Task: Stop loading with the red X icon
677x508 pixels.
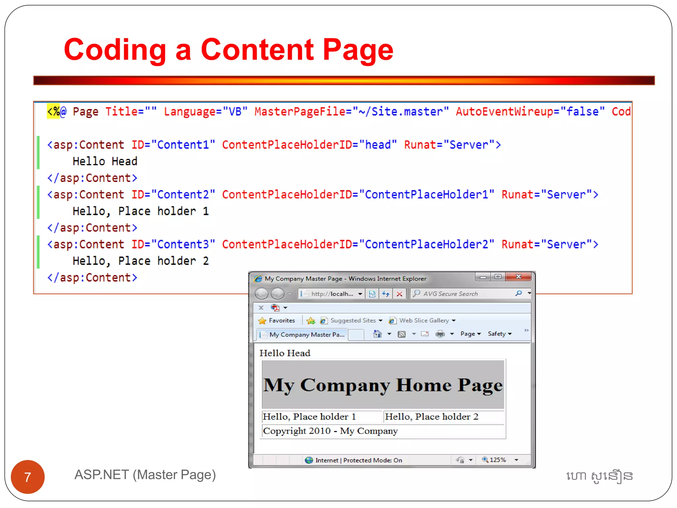Action: [x=399, y=294]
